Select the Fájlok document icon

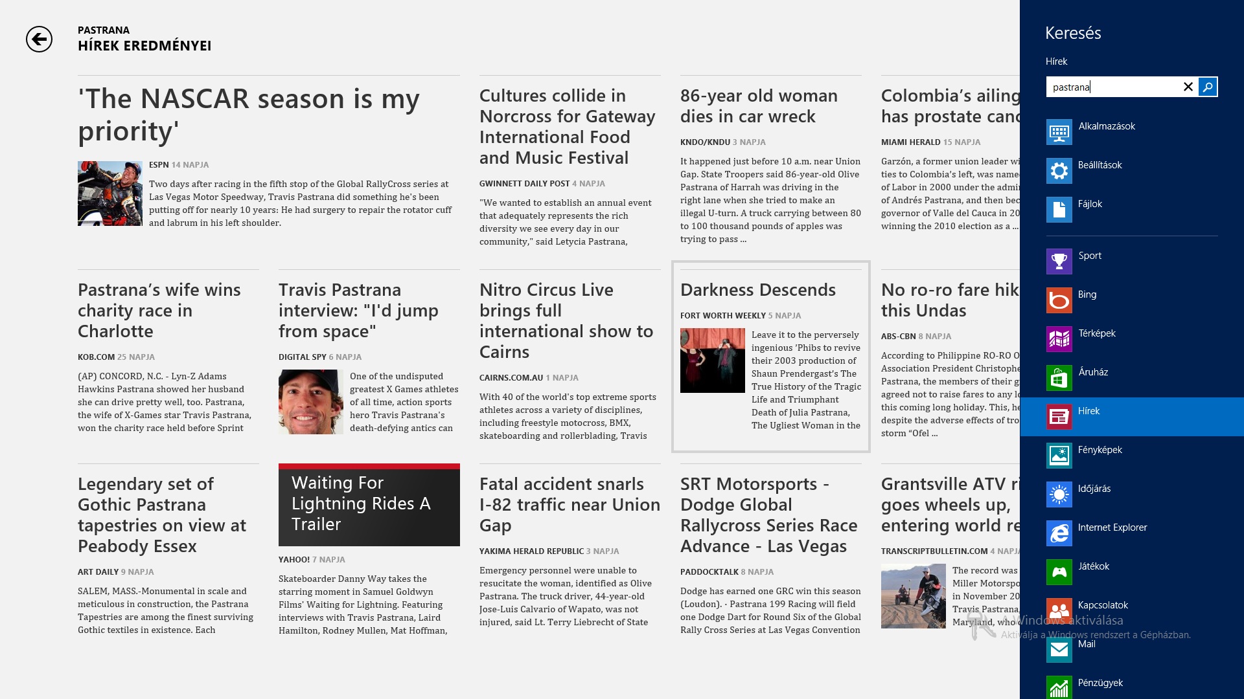pos(1059,210)
